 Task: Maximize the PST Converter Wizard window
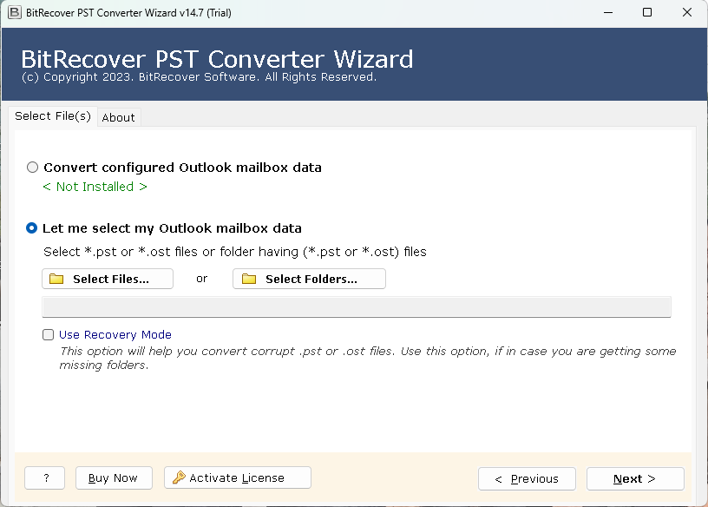click(x=647, y=12)
